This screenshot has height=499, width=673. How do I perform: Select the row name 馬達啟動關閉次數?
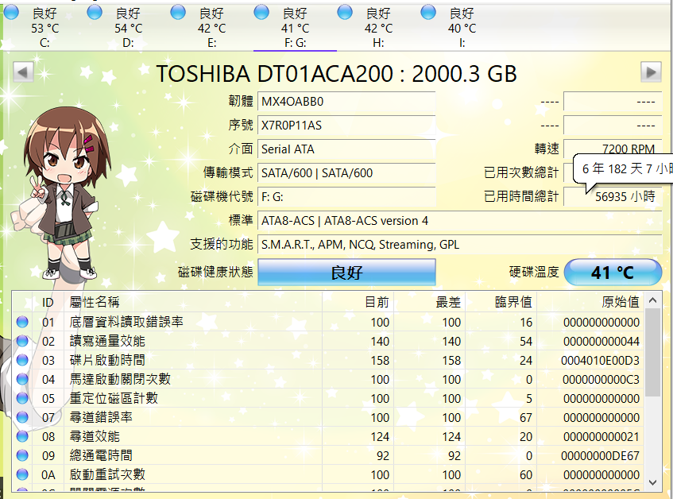tap(120, 379)
